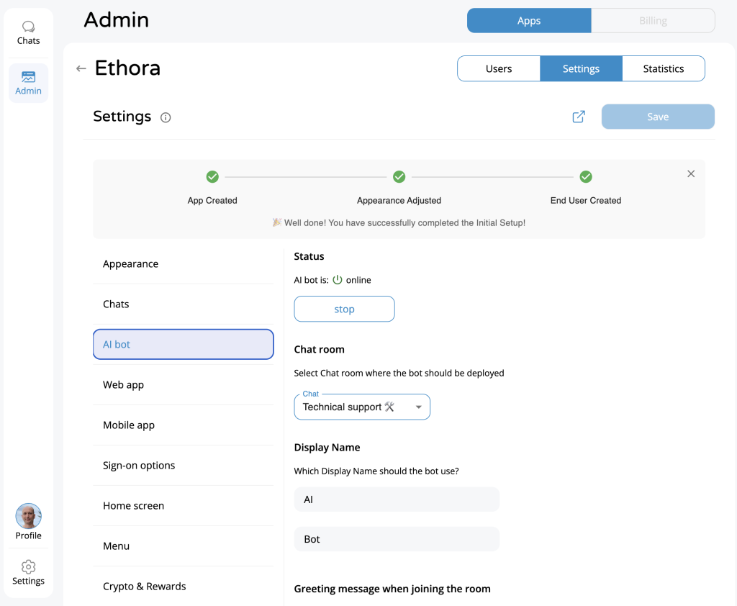The height and width of the screenshot is (606, 737).
Task: Open the Chats settings section
Action: [x=184, y=304]
